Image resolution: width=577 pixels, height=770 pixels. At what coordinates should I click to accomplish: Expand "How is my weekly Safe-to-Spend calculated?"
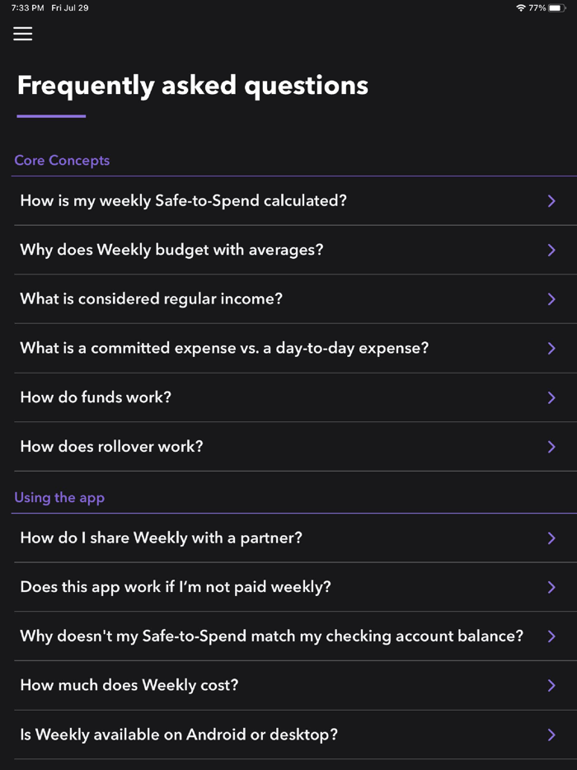pos(183,200)
